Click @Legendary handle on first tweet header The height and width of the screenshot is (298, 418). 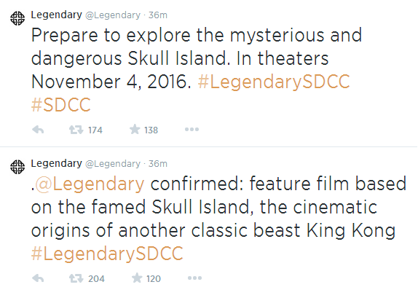coord(113,15)
